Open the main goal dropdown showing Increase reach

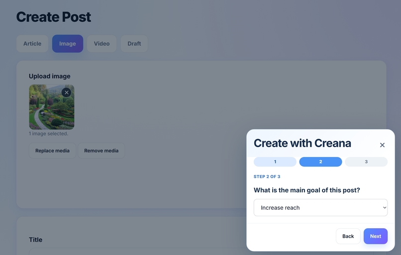320,207
